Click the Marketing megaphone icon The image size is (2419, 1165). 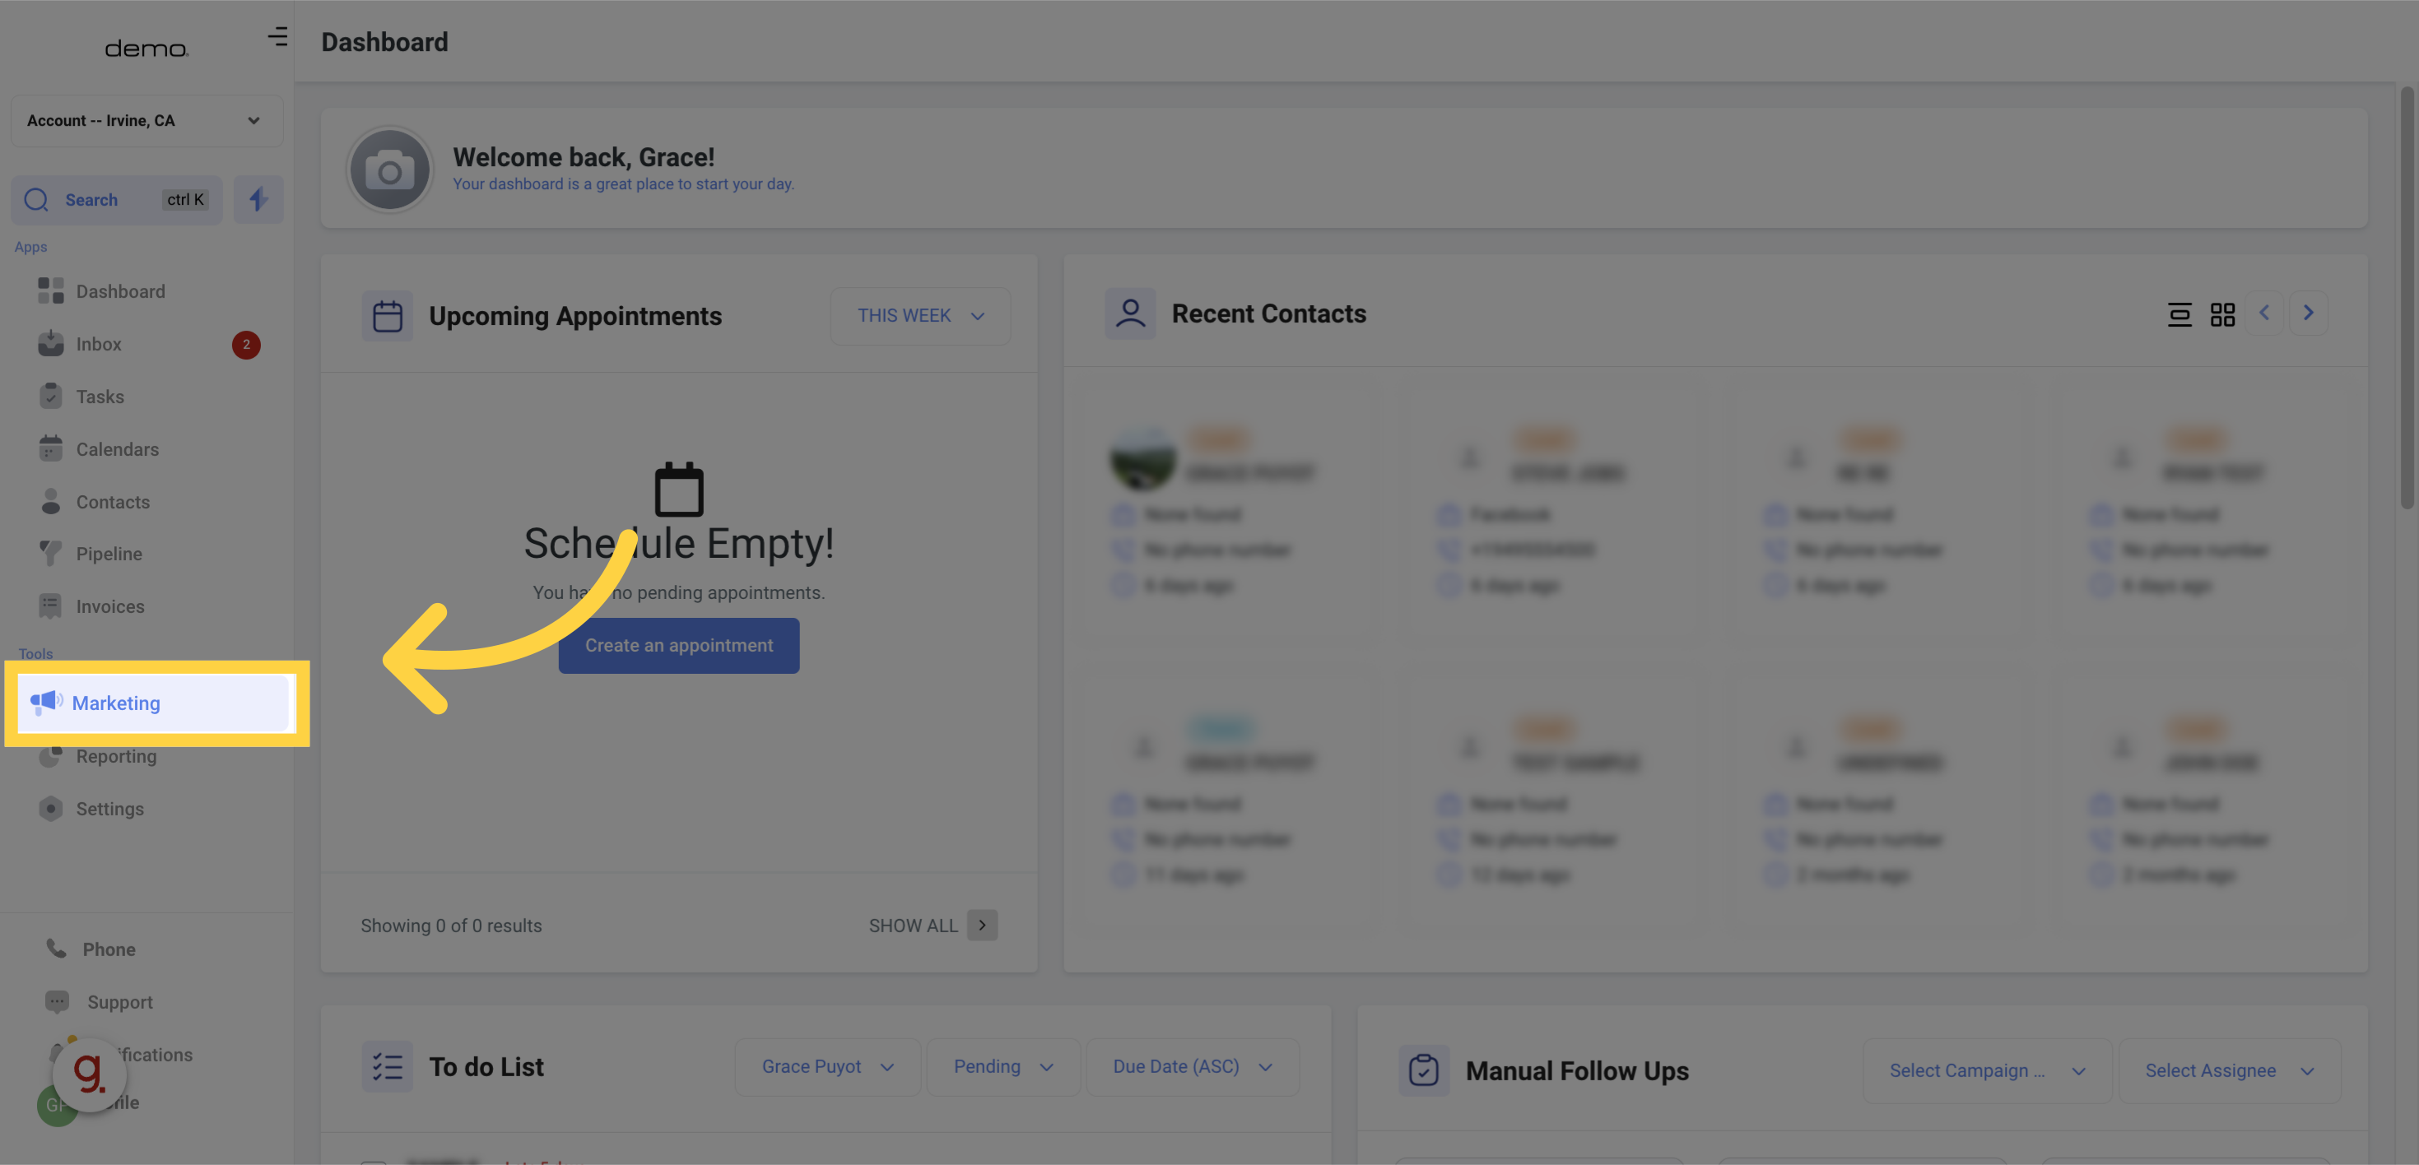coord(46,702)
